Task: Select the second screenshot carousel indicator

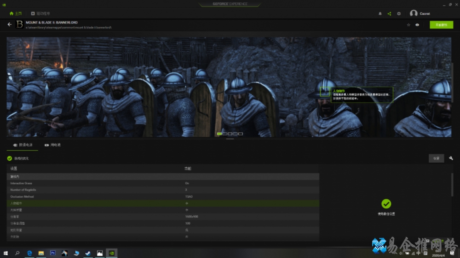Action: click(224, 134)
